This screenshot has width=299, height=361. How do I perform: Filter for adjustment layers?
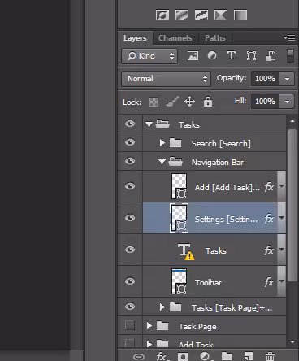[x=212, y=55]
